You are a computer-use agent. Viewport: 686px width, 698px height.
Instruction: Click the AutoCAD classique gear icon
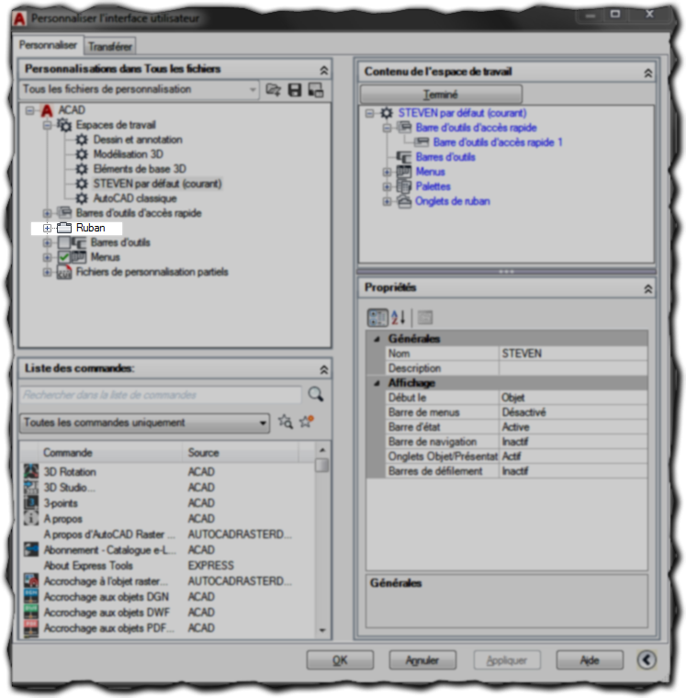[x=82, y=198]
